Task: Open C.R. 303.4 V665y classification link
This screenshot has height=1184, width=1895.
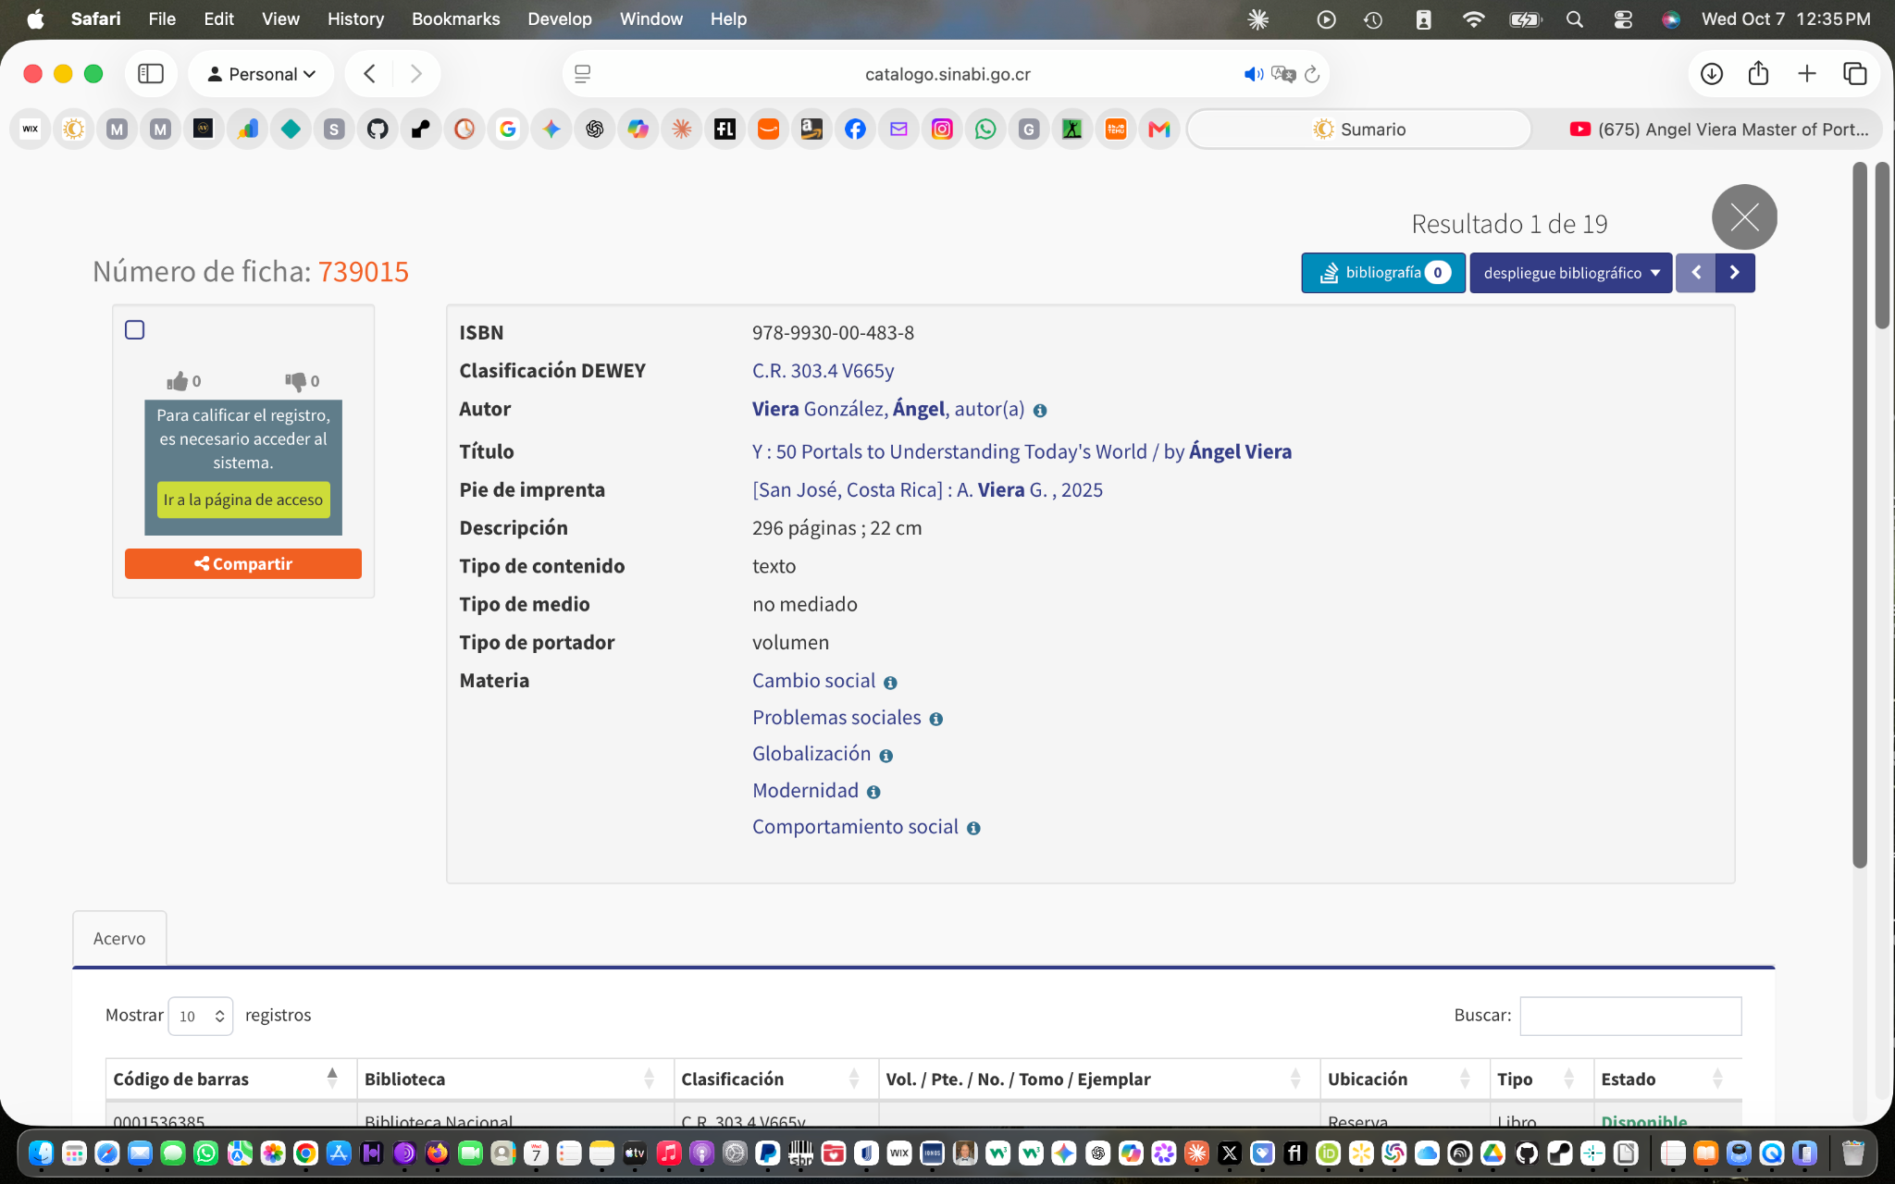Action: [823, 371]
